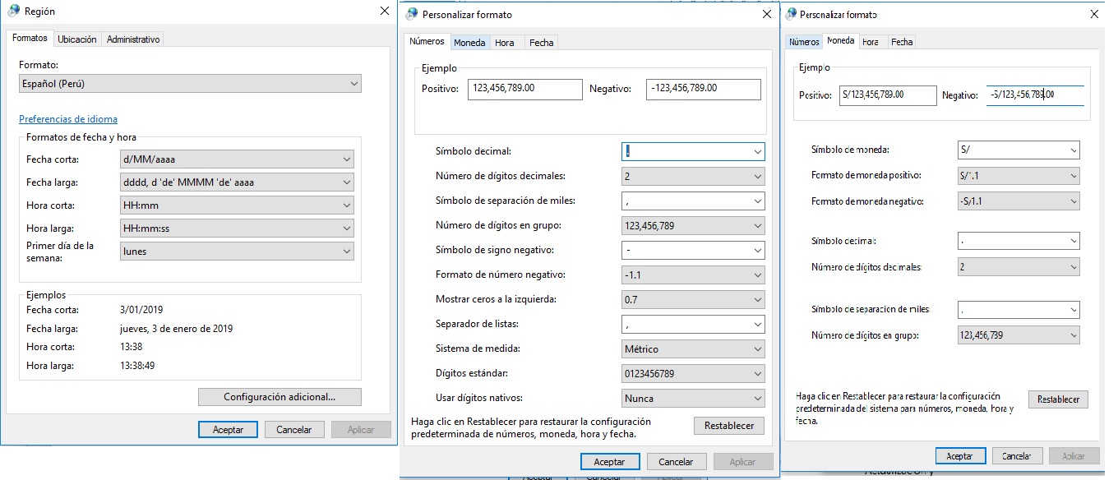This screenshot has width=1118, height=480.
Task: Open Símbolo decimal dropdown in Números tab
Action: coord(693,151)
